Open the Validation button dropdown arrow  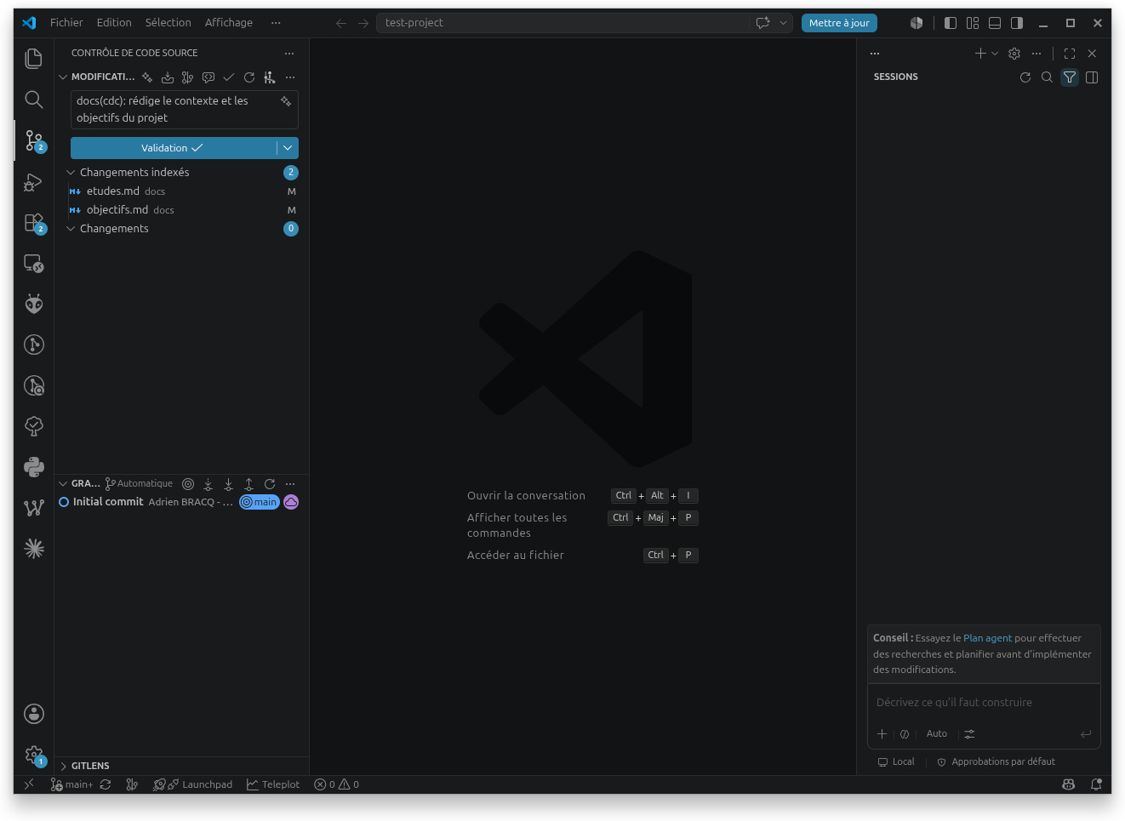288,148
